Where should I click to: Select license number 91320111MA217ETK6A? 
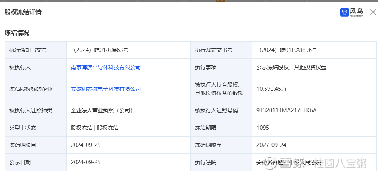tap(286, 110)
